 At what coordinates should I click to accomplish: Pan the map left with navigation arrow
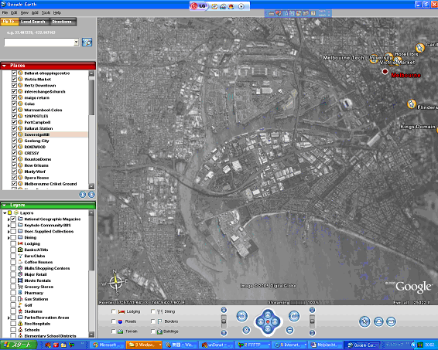(x=260, y=322)
